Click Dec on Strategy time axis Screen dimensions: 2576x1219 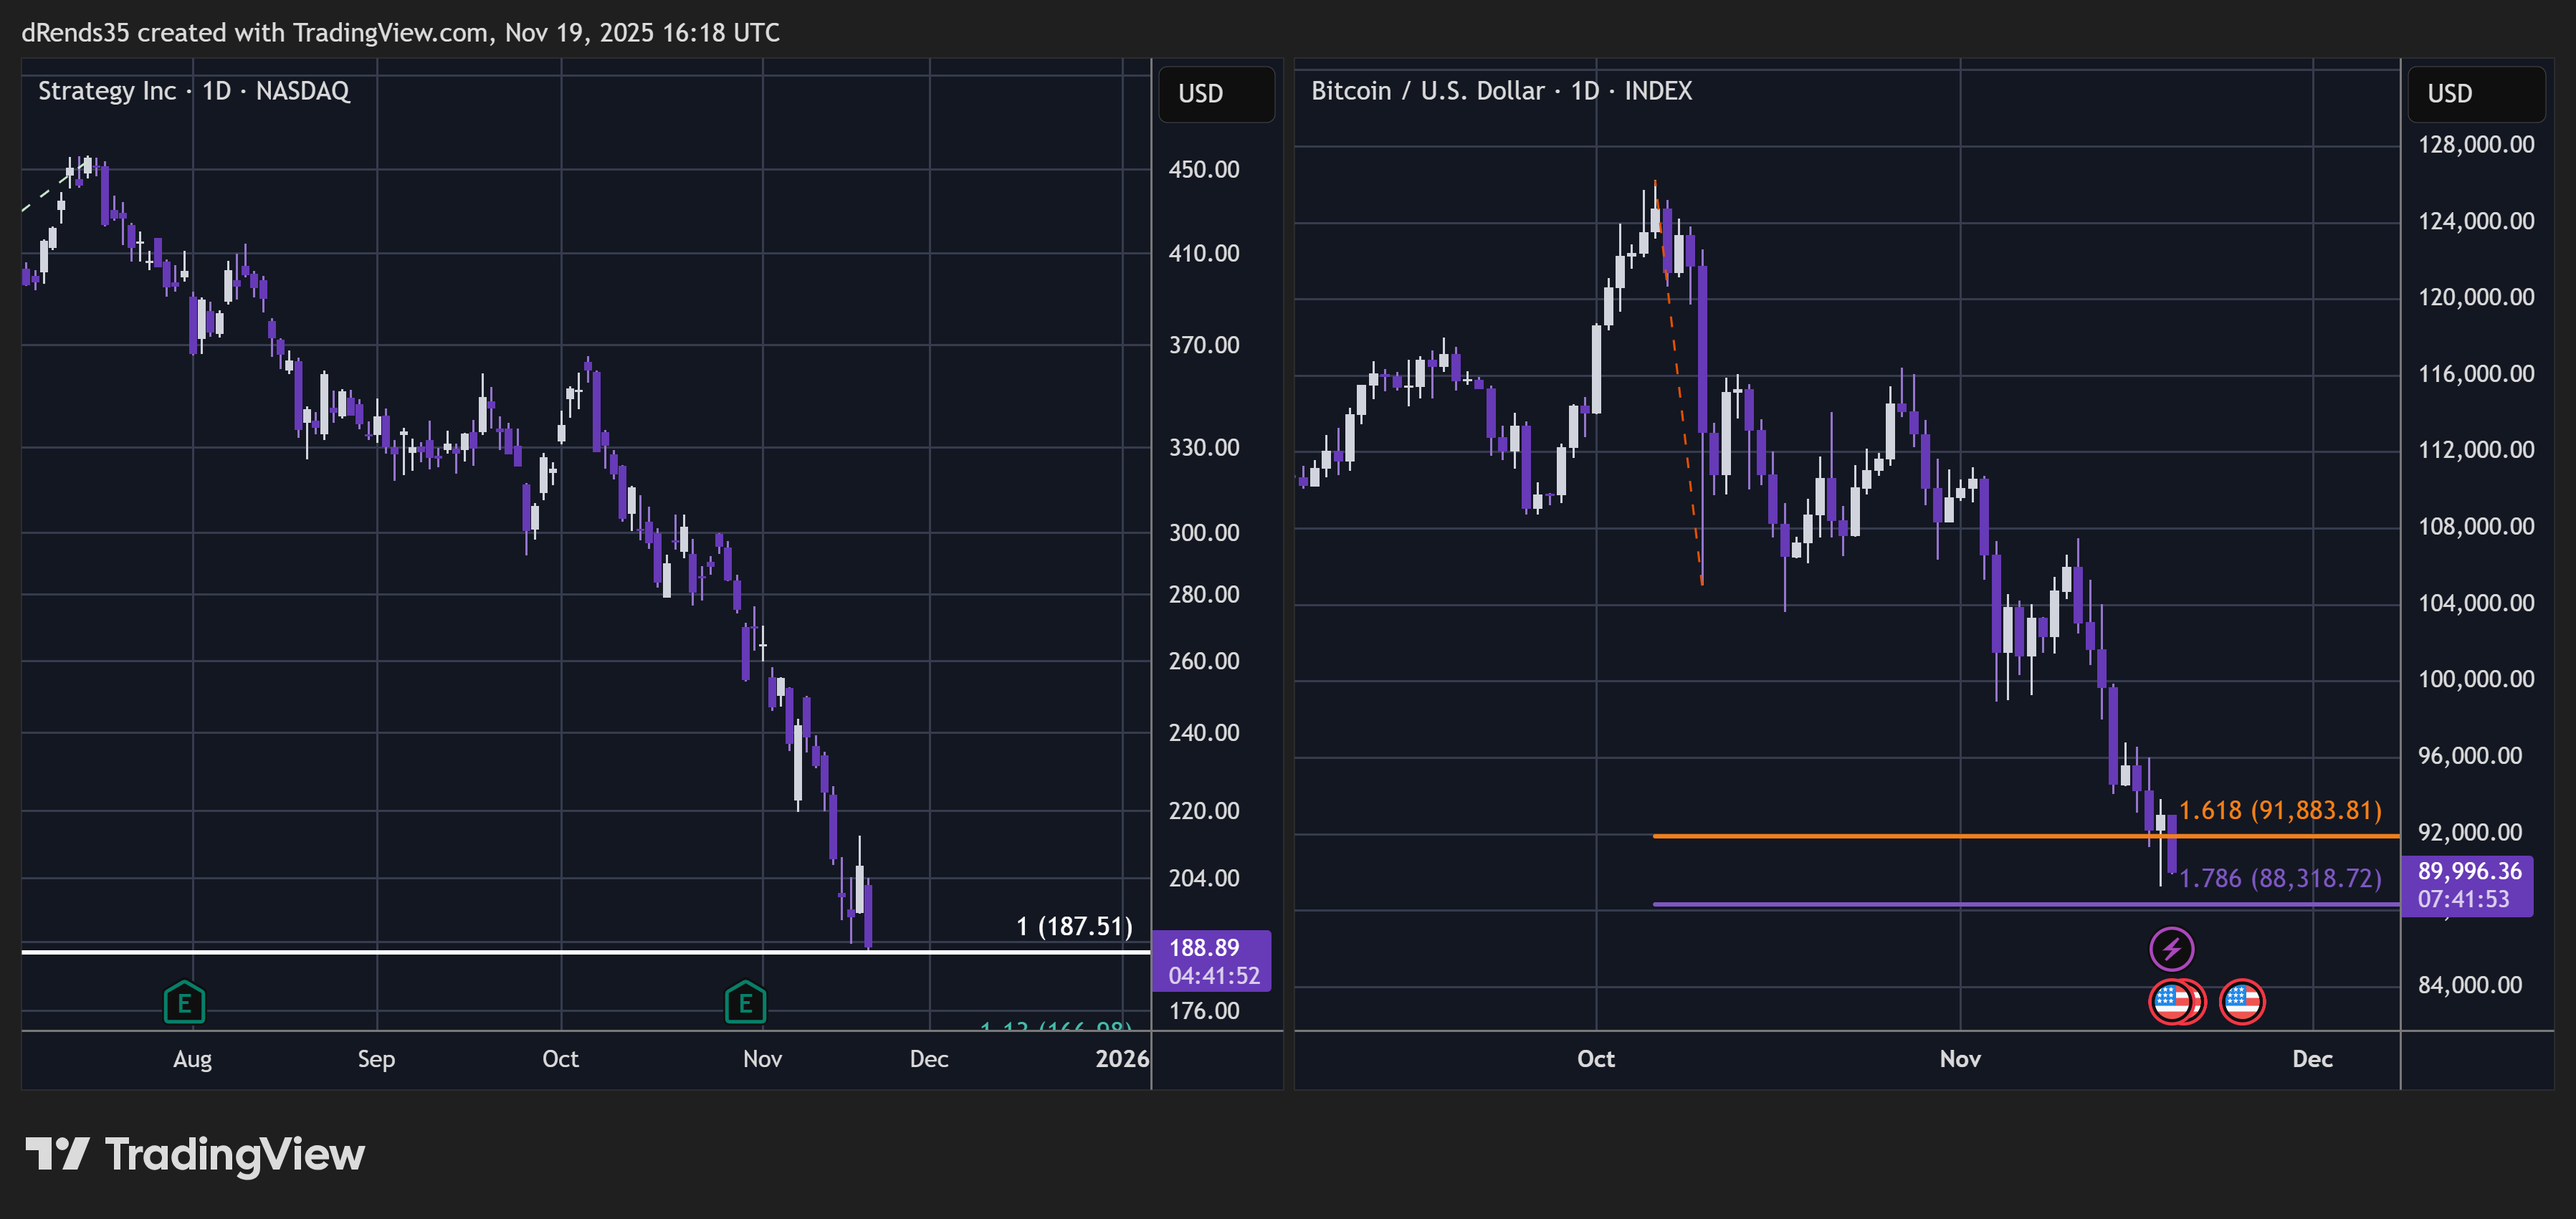[929, 1059]
